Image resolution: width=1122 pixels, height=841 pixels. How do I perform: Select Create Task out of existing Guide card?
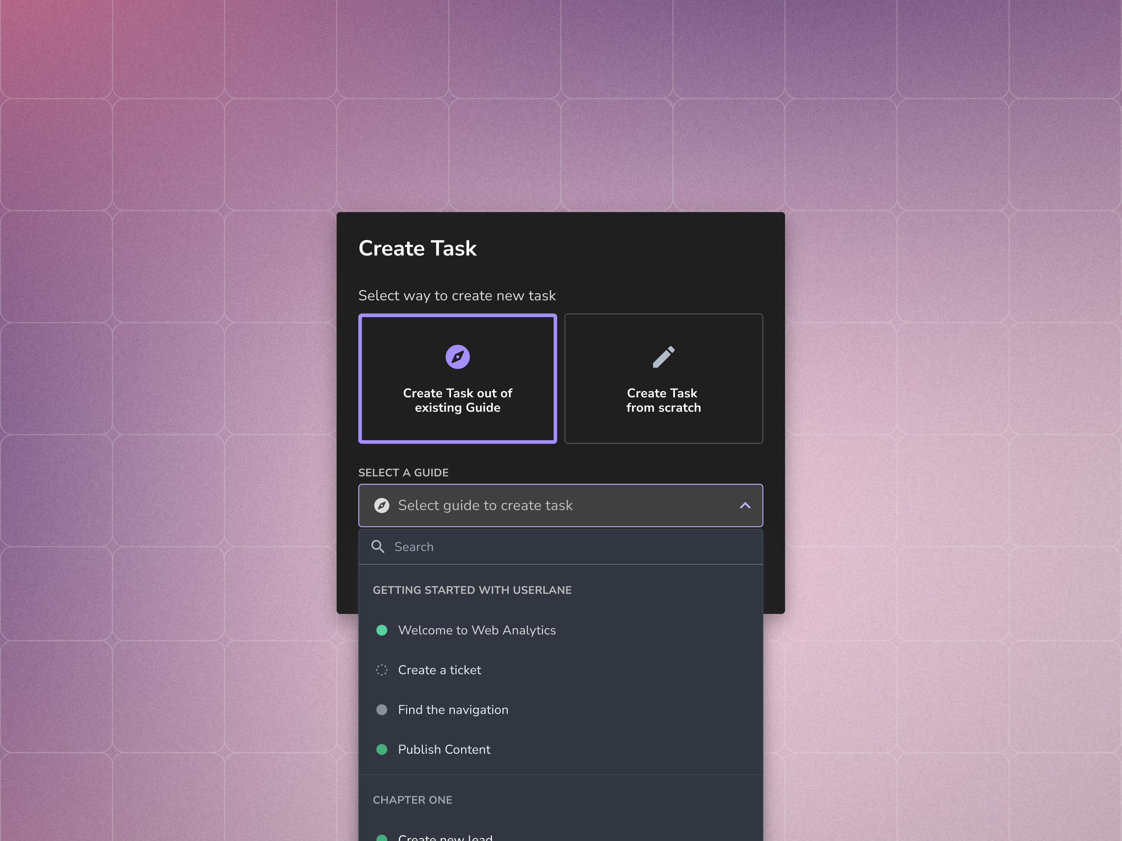pos(458,379)
